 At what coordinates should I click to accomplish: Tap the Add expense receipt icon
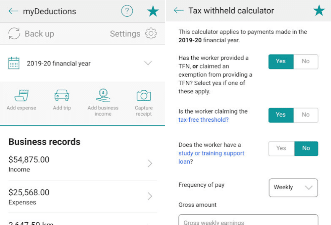tap(22, 95)
